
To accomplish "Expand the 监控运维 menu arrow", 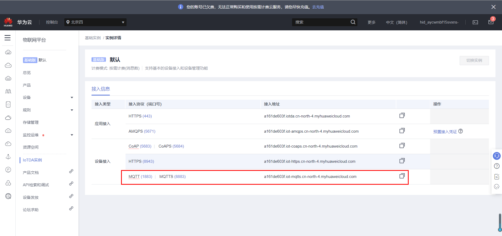I will click(x=72, y=135).
